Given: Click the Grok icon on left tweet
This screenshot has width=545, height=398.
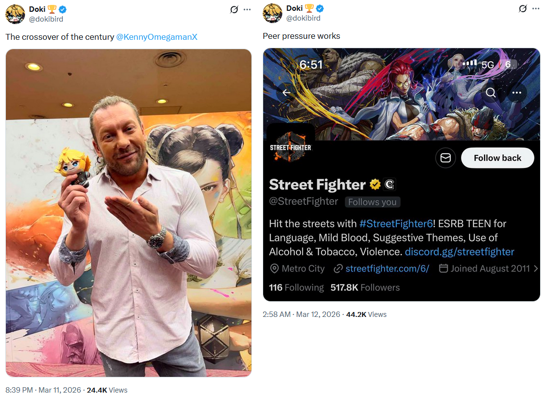Looking at the screenshot, I should pyautogui.click(x=234, y=9).
